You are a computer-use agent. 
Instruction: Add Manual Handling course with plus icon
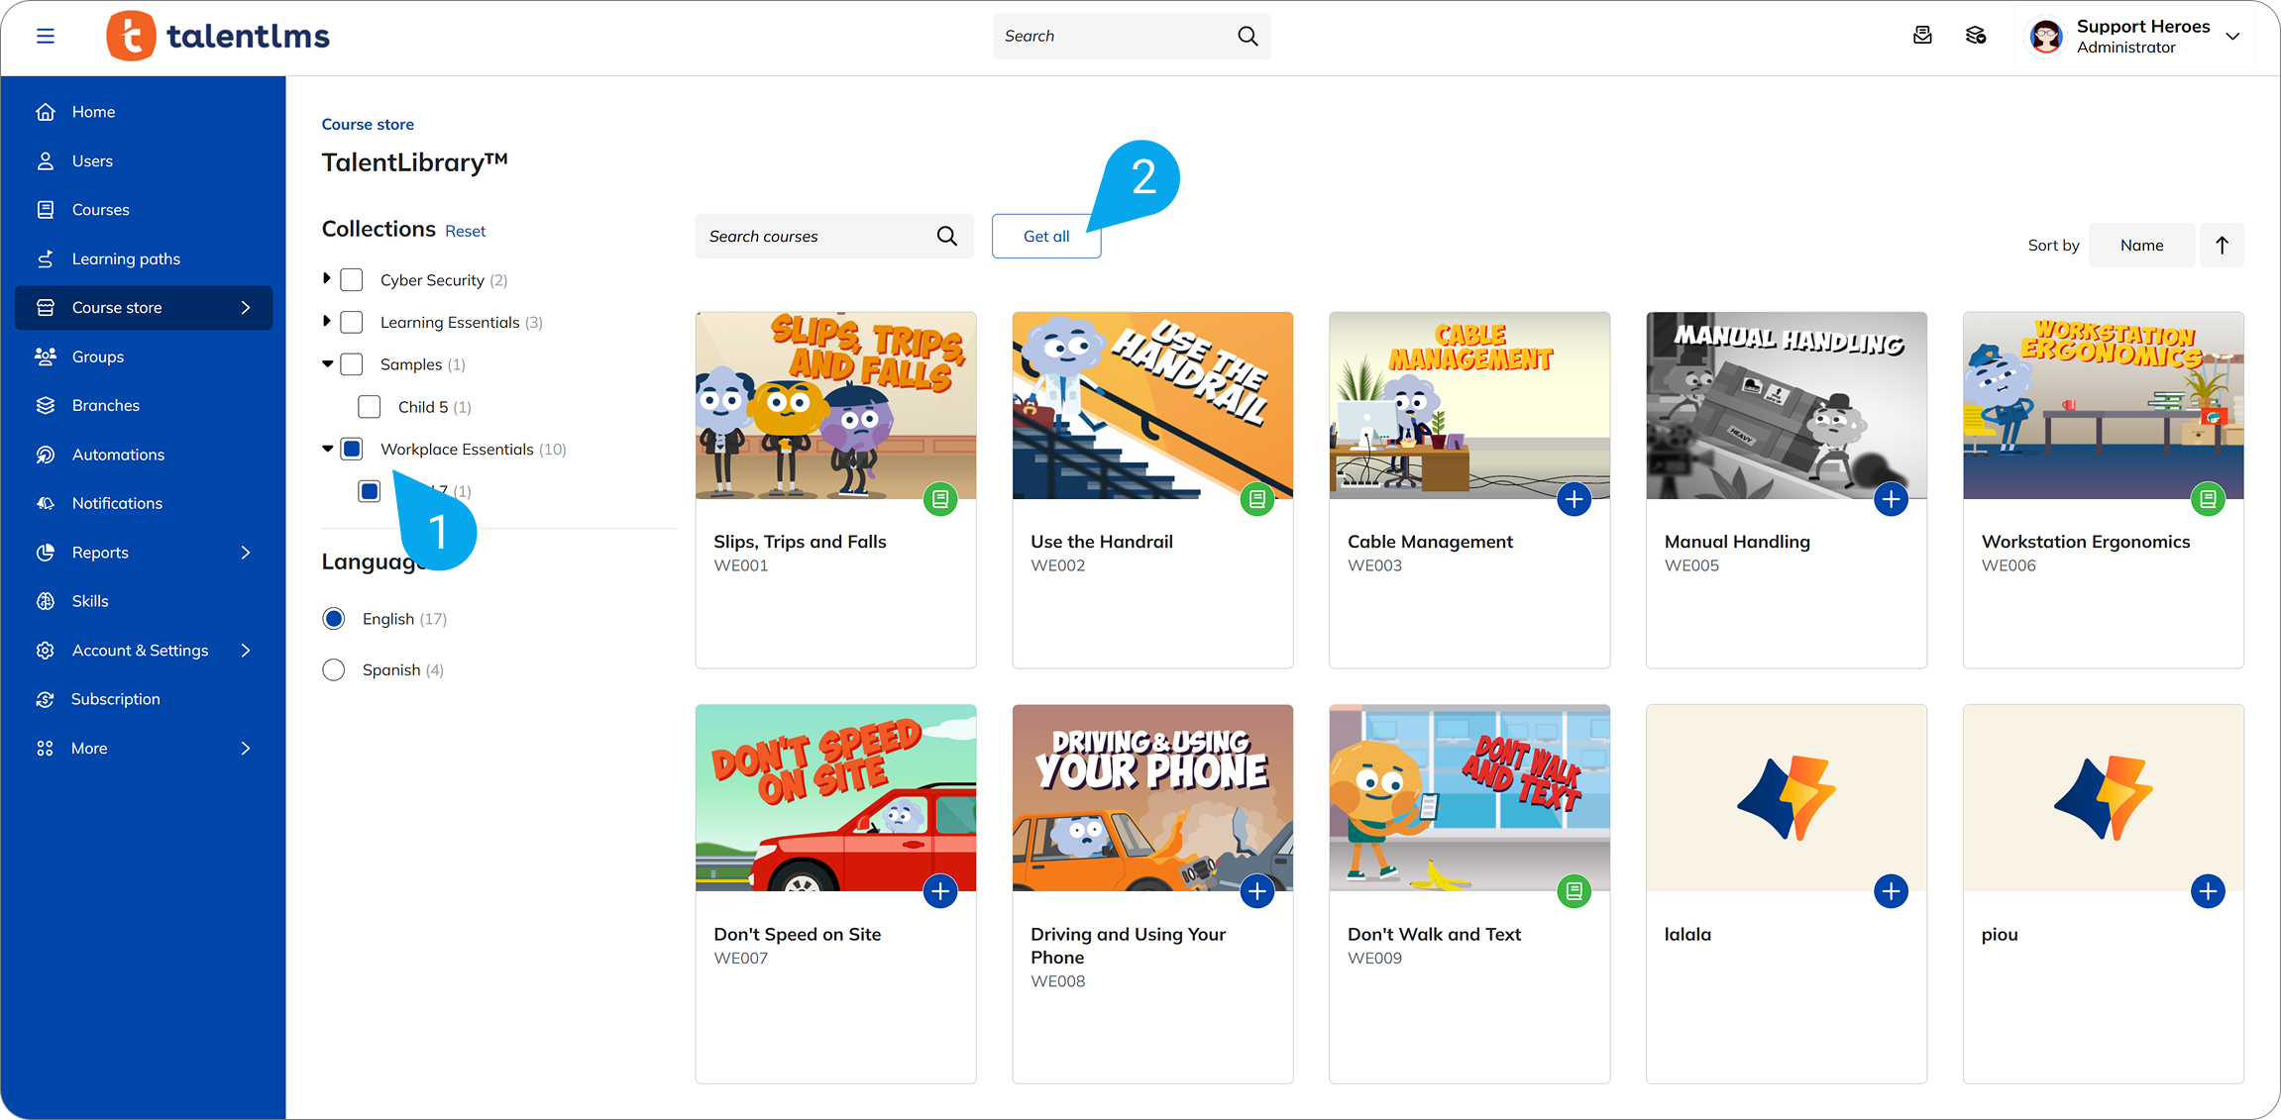tap(1890, 499)
